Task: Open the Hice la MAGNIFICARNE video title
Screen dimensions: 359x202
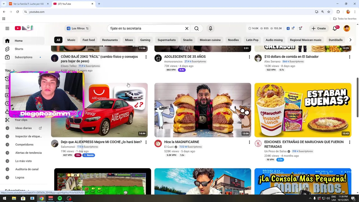Action: tap(182, 142)
